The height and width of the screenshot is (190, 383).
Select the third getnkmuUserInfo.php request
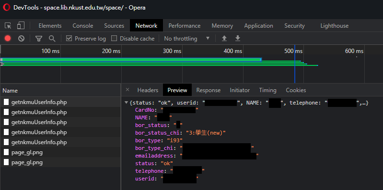60,122
